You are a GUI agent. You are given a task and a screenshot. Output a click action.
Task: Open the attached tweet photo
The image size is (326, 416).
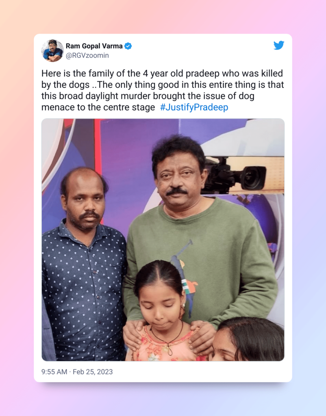click(x=163, y=240)
